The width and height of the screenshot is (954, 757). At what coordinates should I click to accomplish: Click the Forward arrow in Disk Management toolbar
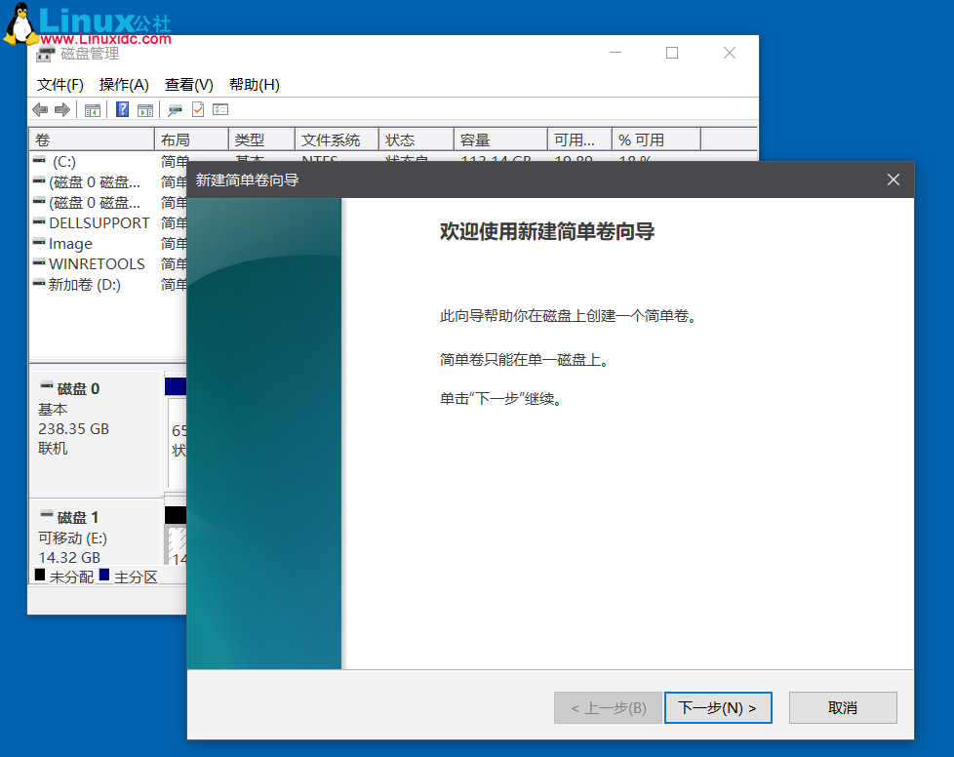click(x=62, y=109)
